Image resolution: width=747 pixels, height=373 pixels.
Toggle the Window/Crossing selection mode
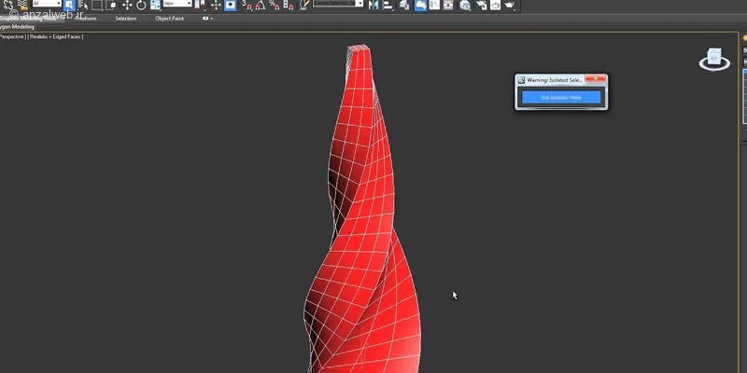click(111, 5)
